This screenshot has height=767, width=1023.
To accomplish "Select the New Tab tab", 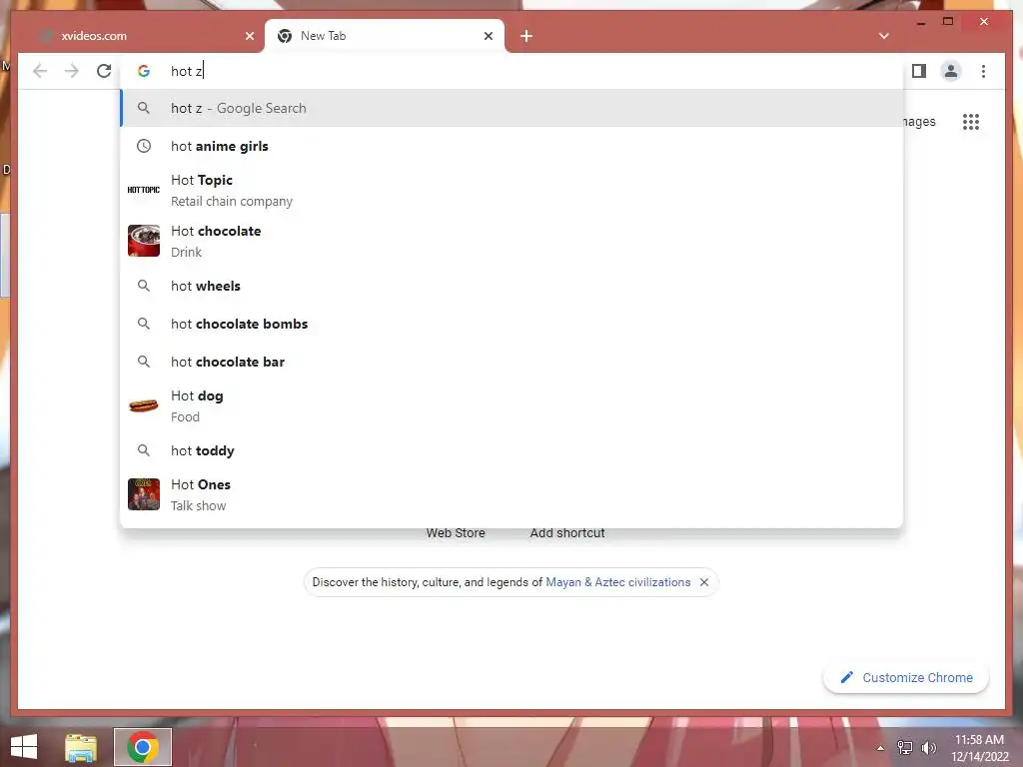I will (385, 36).
